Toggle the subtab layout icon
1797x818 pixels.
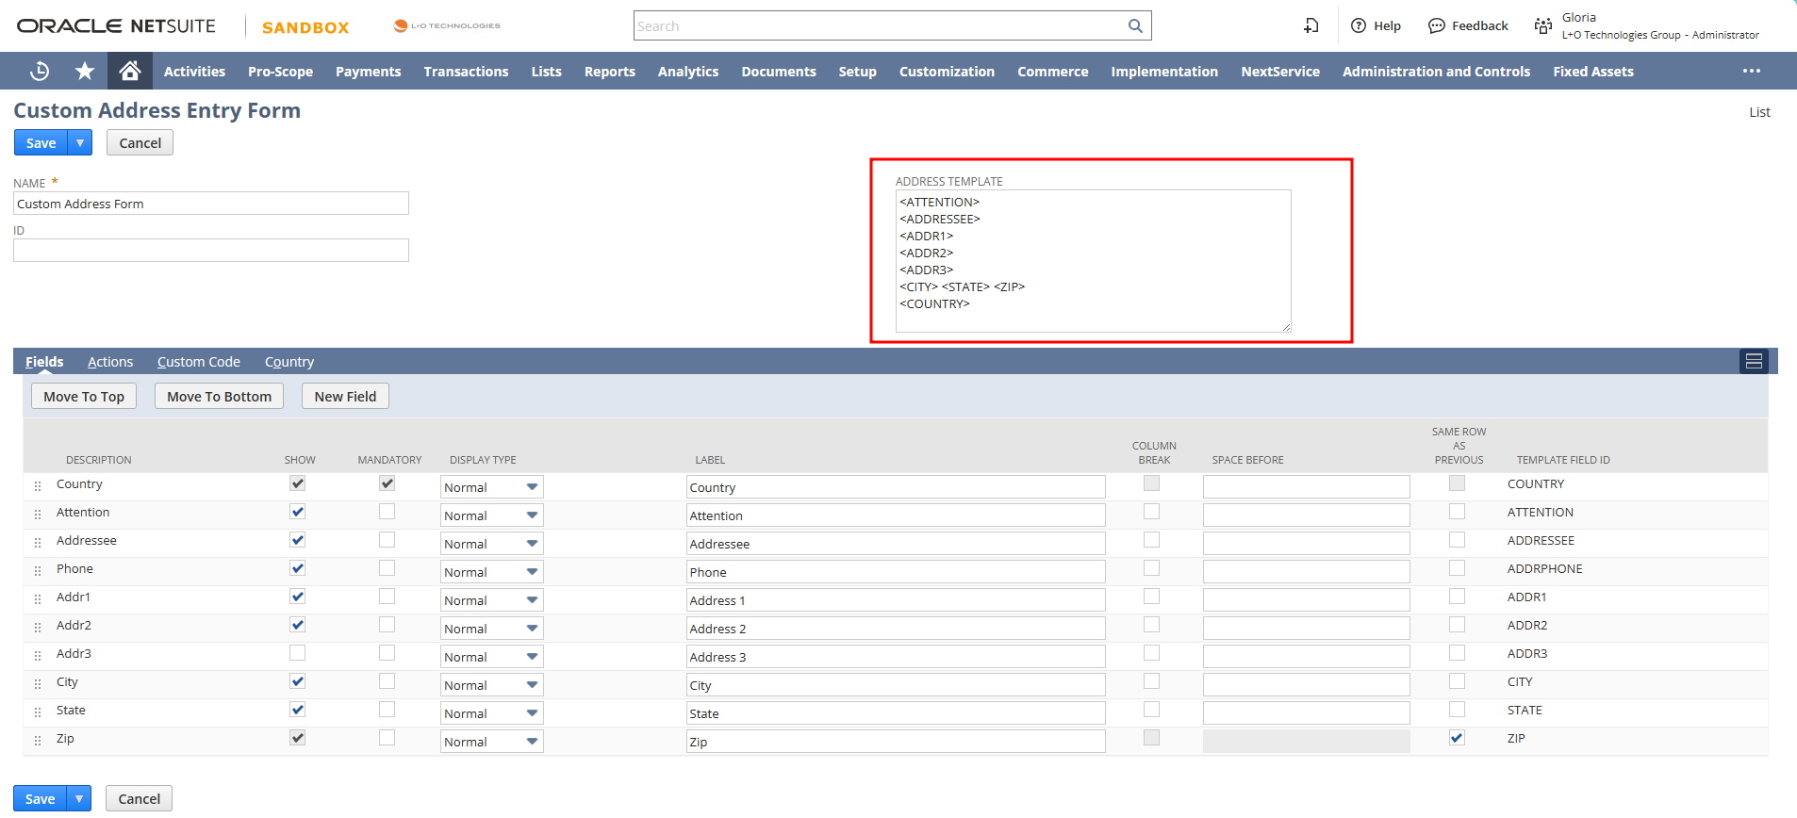pyautogui.click(x=1754, y=362)
